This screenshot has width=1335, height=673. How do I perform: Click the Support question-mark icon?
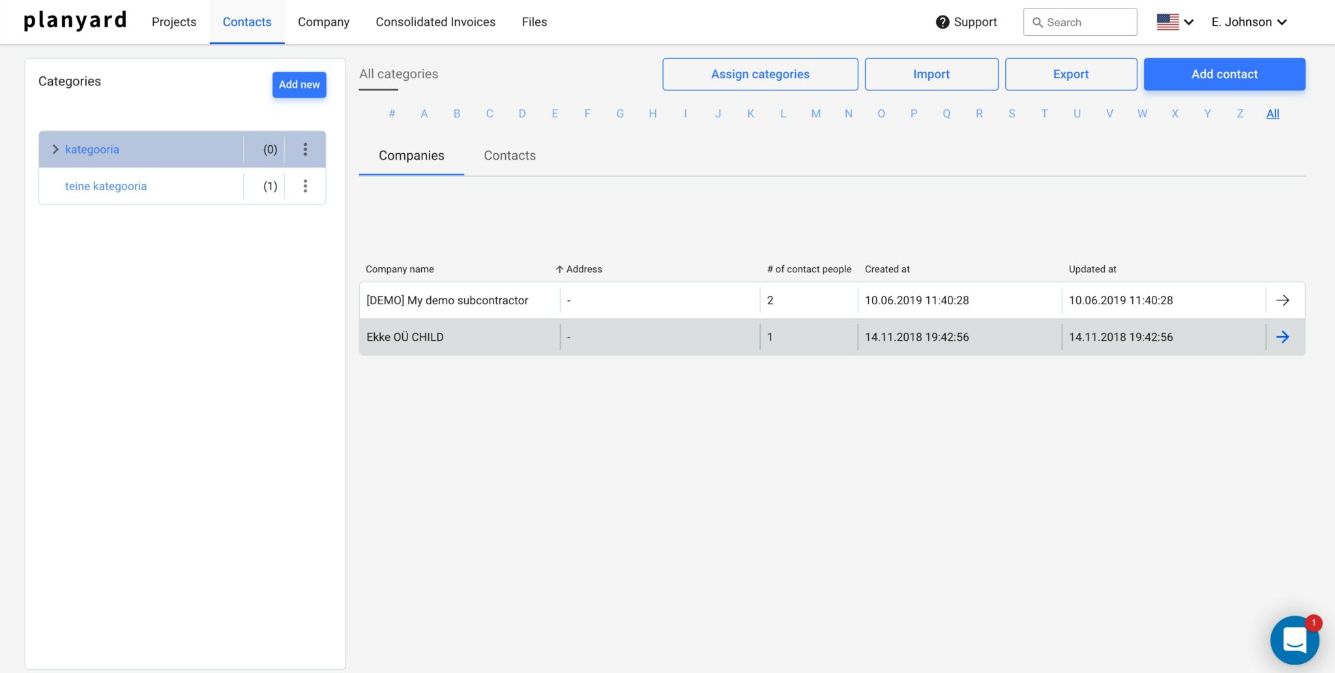pyautogui.click(x=942, y=22)
